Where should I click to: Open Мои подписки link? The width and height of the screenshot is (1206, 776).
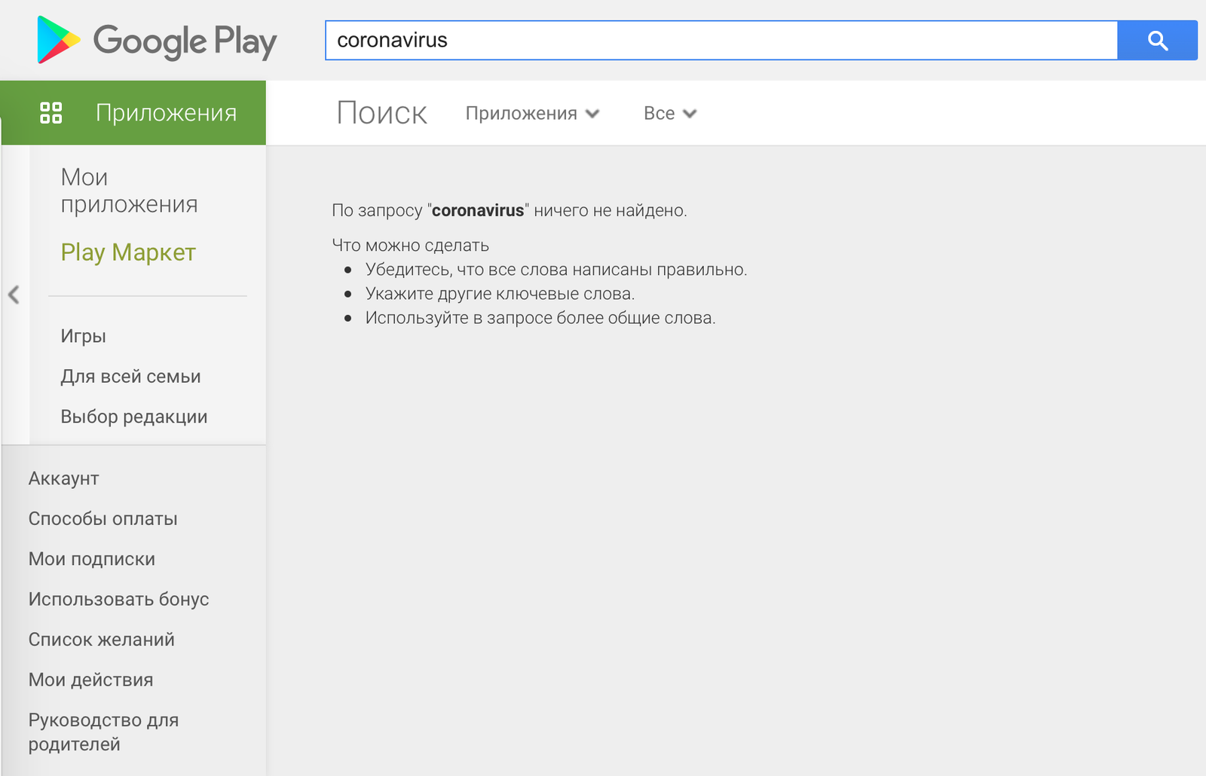coord(91,559)
